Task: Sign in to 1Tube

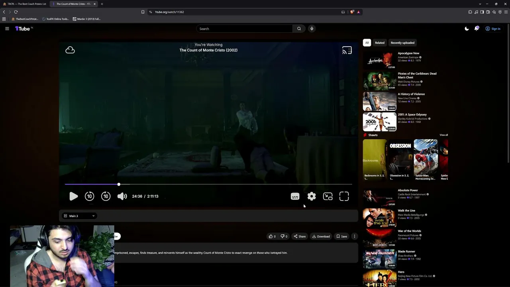Action: [x=493, y=29]
